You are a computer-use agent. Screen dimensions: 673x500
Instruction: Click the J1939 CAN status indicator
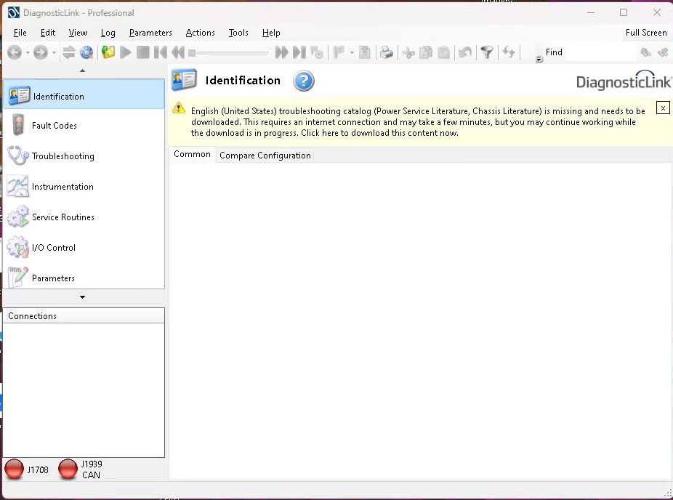(68, 469)
